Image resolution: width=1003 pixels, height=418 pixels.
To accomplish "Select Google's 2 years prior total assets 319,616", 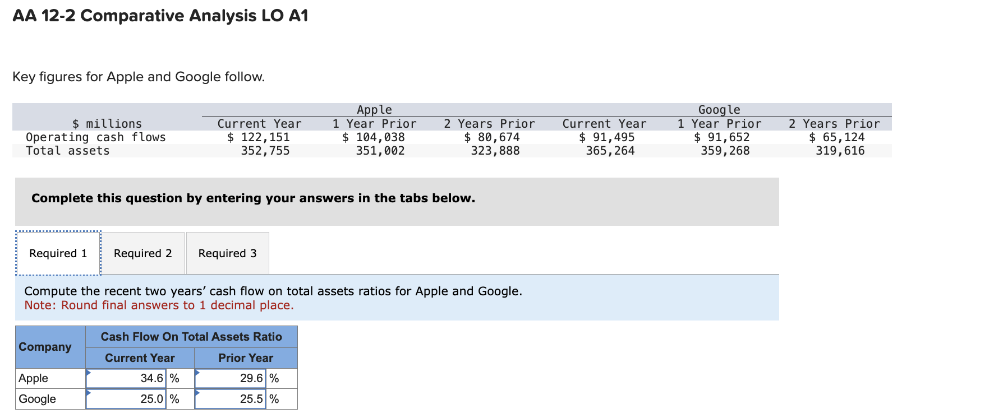I will pos(840,151).
